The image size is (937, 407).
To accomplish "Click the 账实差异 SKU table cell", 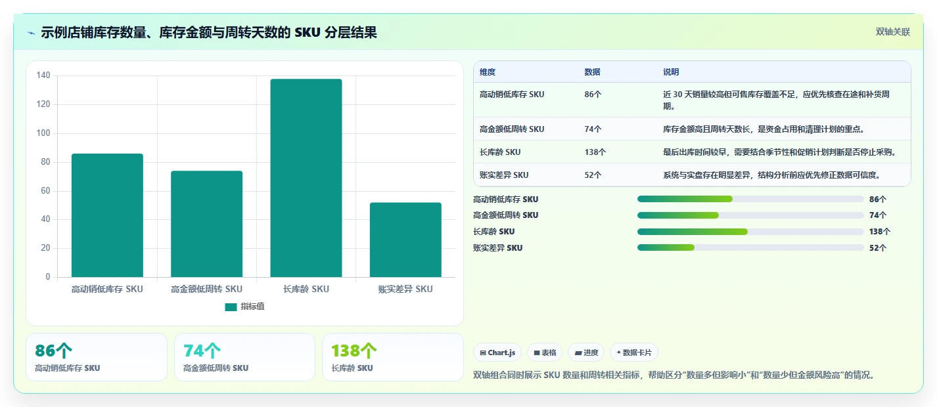I will tap(504, 175).
